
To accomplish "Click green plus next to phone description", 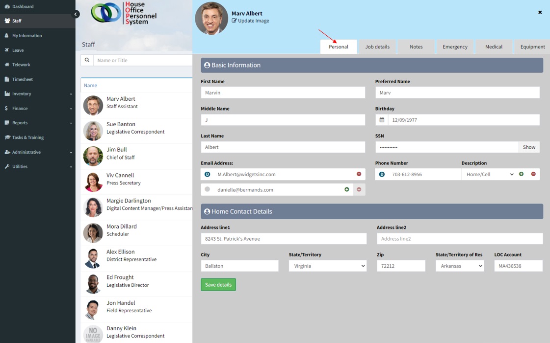I will click(521, 174).
